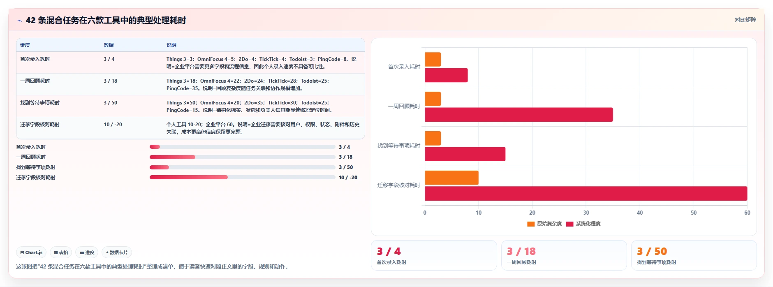Click the 数据 column header
Screen dimensions: 773x287
click(x=109, y=45)
